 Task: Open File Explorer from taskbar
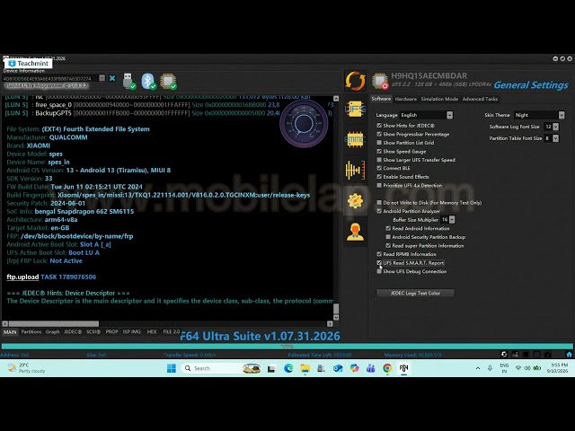tap(305, 368)
